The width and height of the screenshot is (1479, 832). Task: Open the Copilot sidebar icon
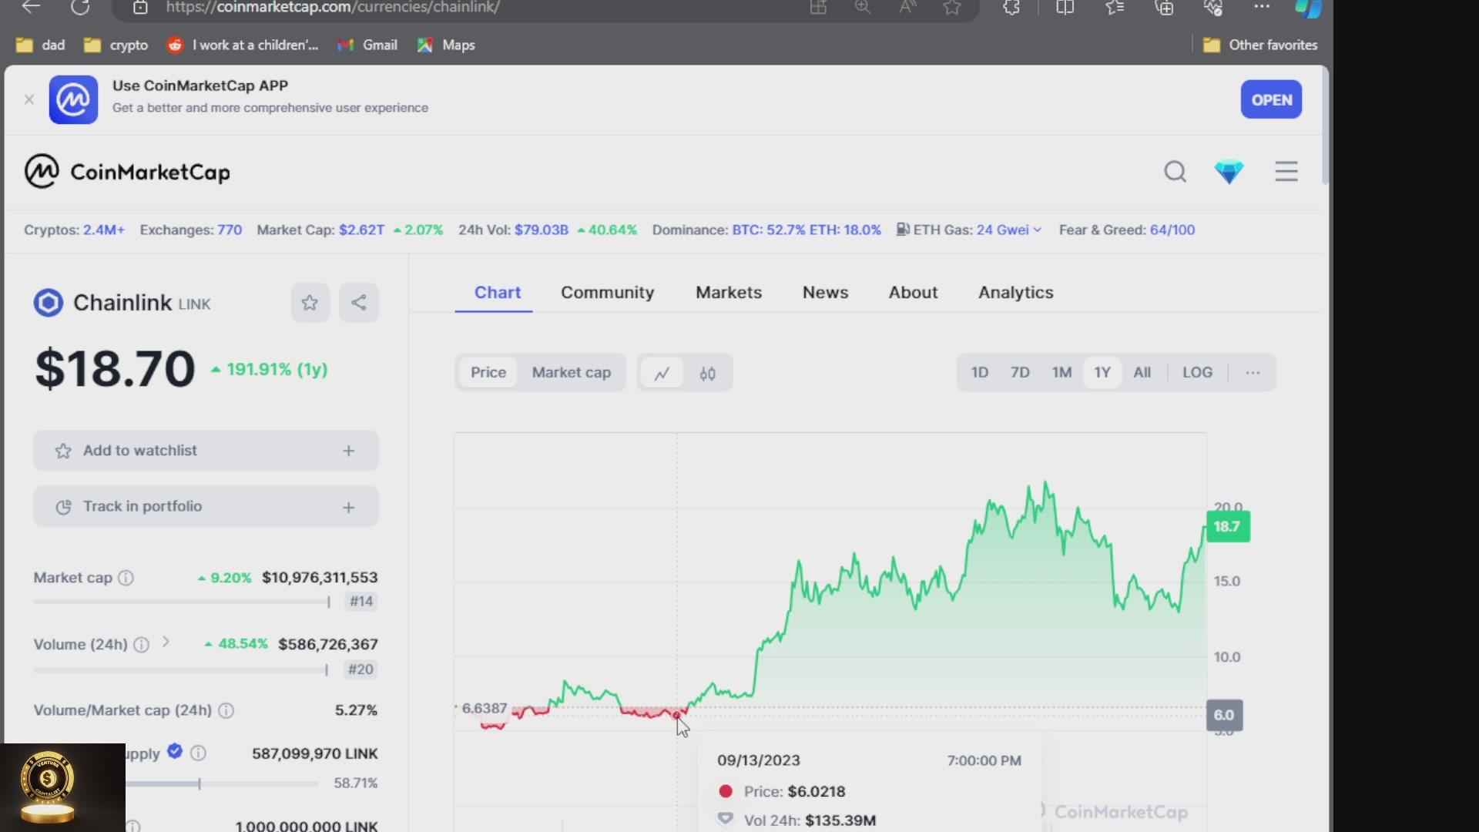point(1309,8)
